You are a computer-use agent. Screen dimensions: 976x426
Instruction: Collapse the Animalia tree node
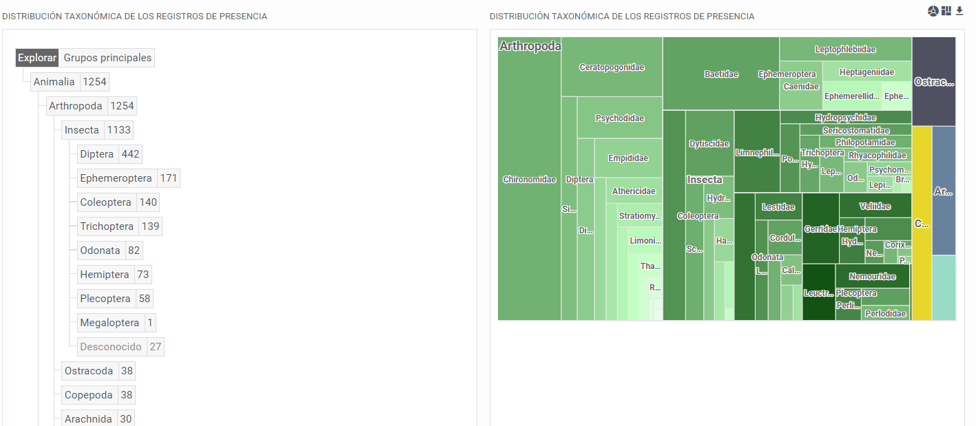(54, 82)
